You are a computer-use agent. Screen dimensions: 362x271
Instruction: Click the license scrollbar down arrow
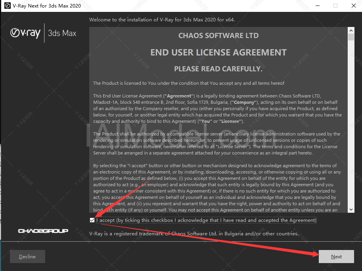pos(351,210)
